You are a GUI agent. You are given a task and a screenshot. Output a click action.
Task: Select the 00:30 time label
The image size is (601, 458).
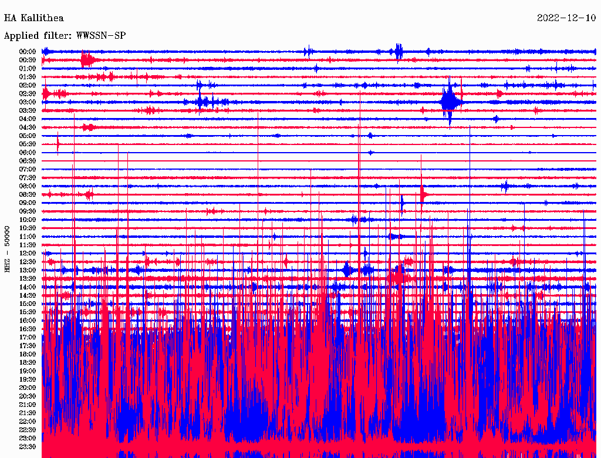coord(28,60)
